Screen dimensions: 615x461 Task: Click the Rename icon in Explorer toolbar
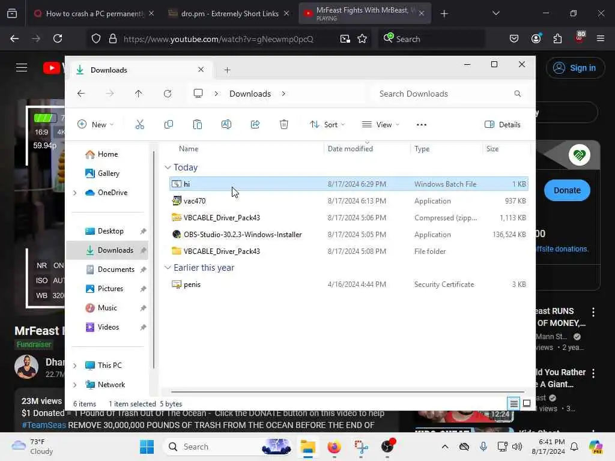tap(226, 125)
